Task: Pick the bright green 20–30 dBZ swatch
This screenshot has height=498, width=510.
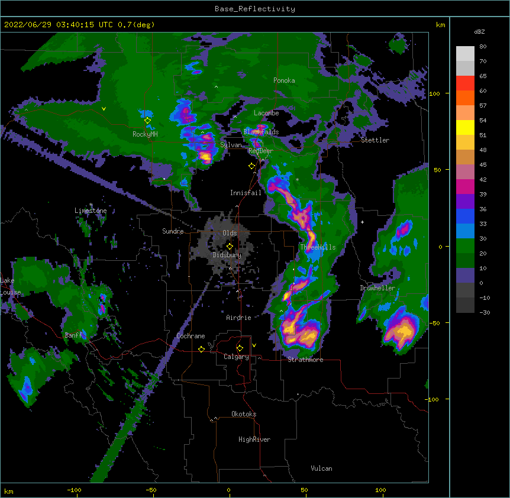Action: 465,246
